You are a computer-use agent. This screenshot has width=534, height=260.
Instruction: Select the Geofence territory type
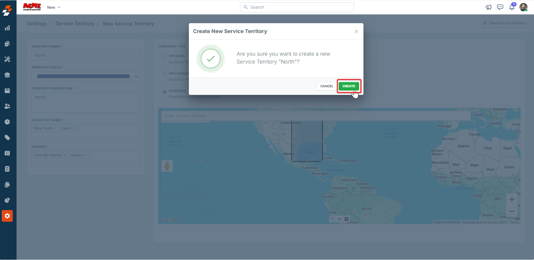tap(165, 92)
